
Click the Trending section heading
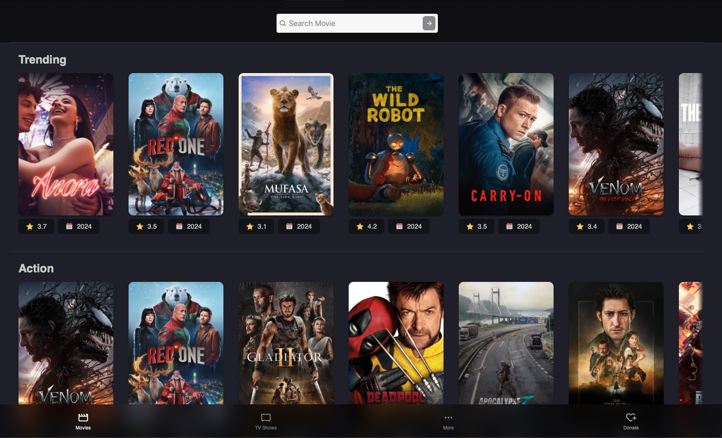click(42, 60)
